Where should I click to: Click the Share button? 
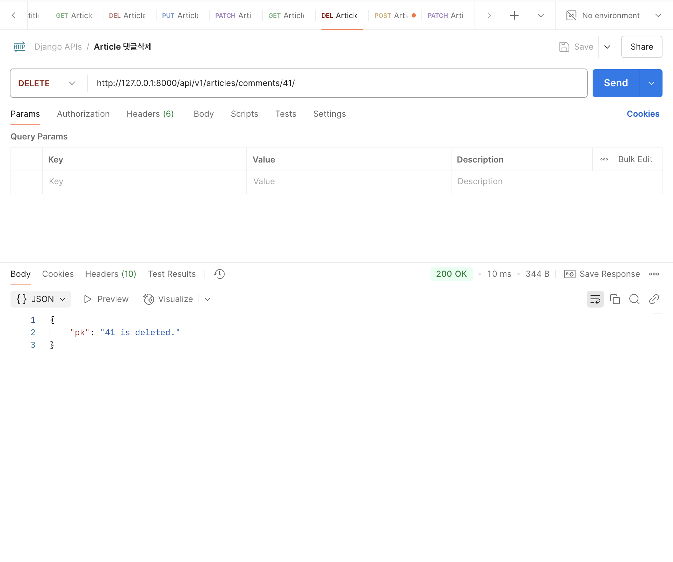642,47
